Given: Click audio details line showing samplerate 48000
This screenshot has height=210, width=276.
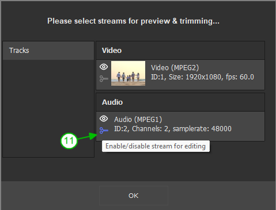Looking at the screenshot, I should (173, 129).
